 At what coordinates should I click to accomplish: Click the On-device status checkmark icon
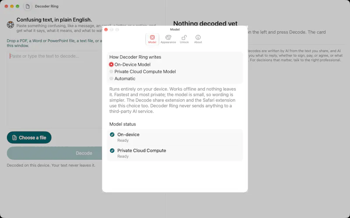(x=112, y=135)
